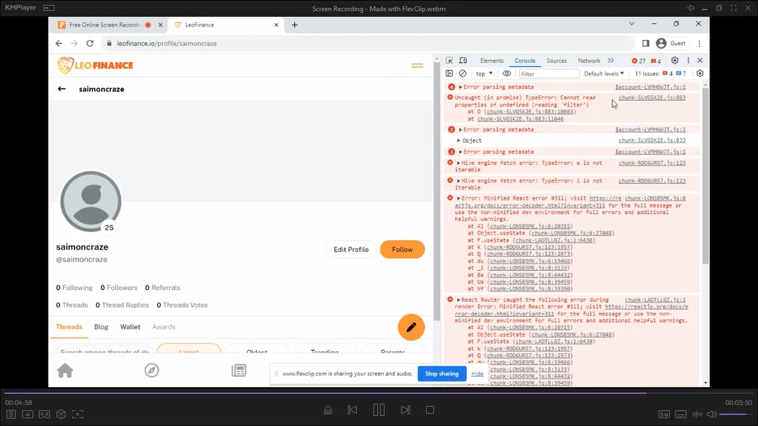Toggle the inspect element selector in DevTools
Screen dimensions: 758x426
[x=449, y=60]
